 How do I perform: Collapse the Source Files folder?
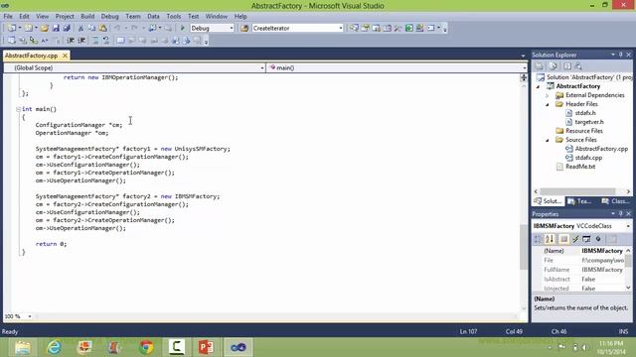point(548,140)
